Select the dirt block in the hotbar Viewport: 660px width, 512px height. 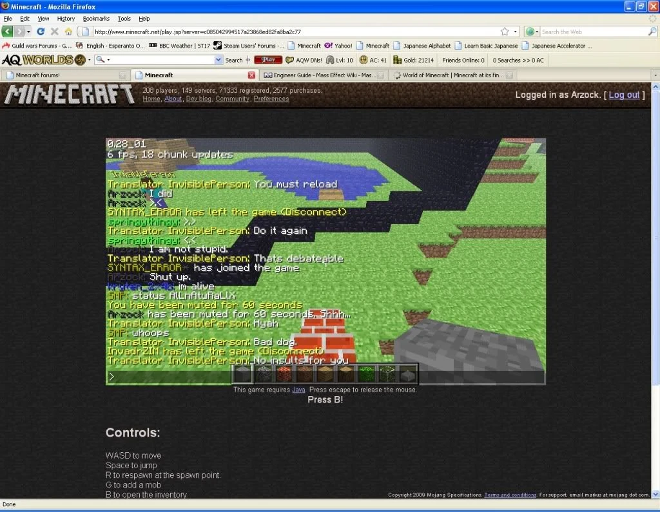[305, 374]
